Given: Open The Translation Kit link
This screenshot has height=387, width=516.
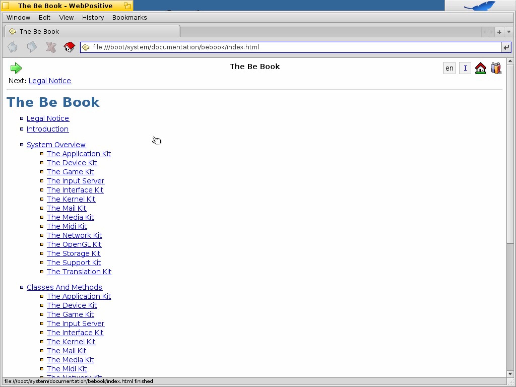Looking at the screenshot, I should pos(79,272).
